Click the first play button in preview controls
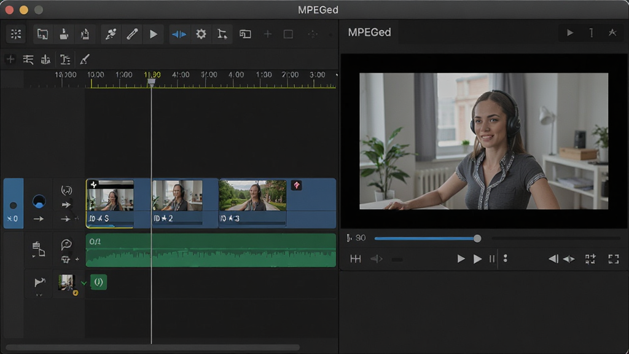Screen dimensions: 629x354 [461, 259]
